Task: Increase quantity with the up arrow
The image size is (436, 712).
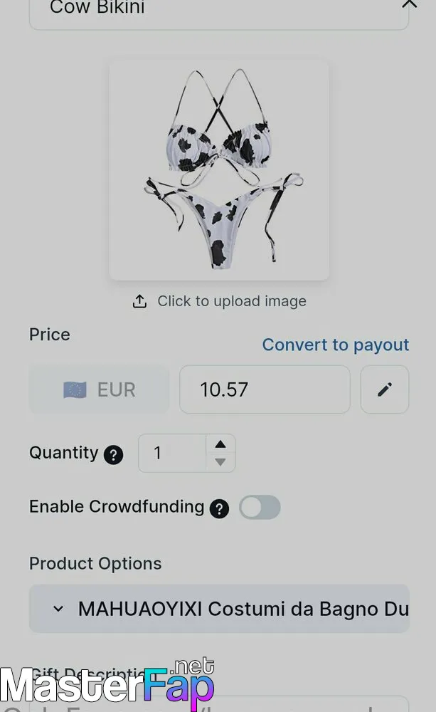Action: (220, 444)
